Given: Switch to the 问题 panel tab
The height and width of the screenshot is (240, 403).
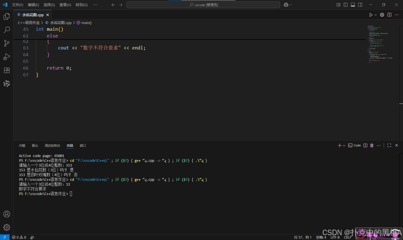Looking at the screenshot, I should [22, 146].
